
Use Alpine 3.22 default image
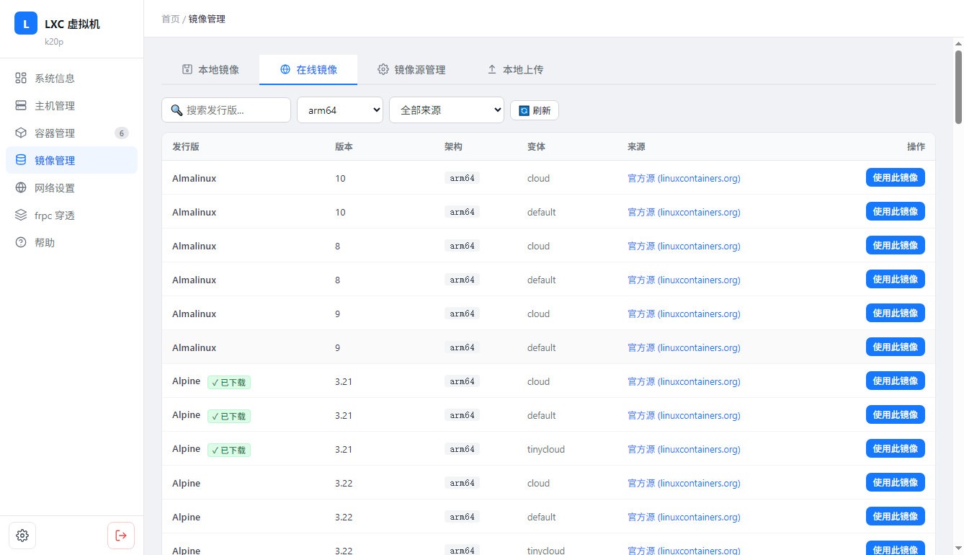point(895,516)
